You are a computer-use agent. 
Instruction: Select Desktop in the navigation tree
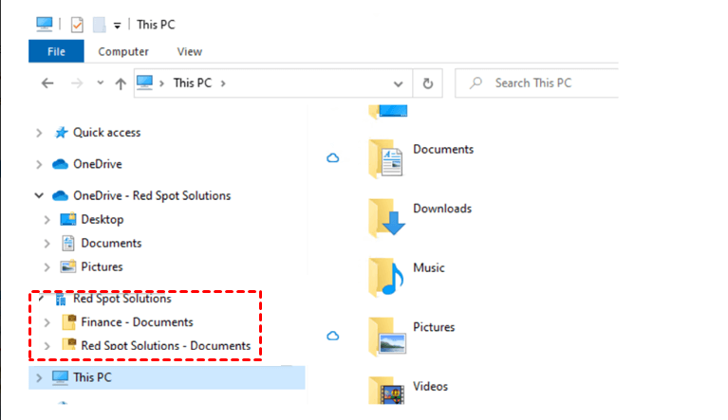click(x=103, y=219)
